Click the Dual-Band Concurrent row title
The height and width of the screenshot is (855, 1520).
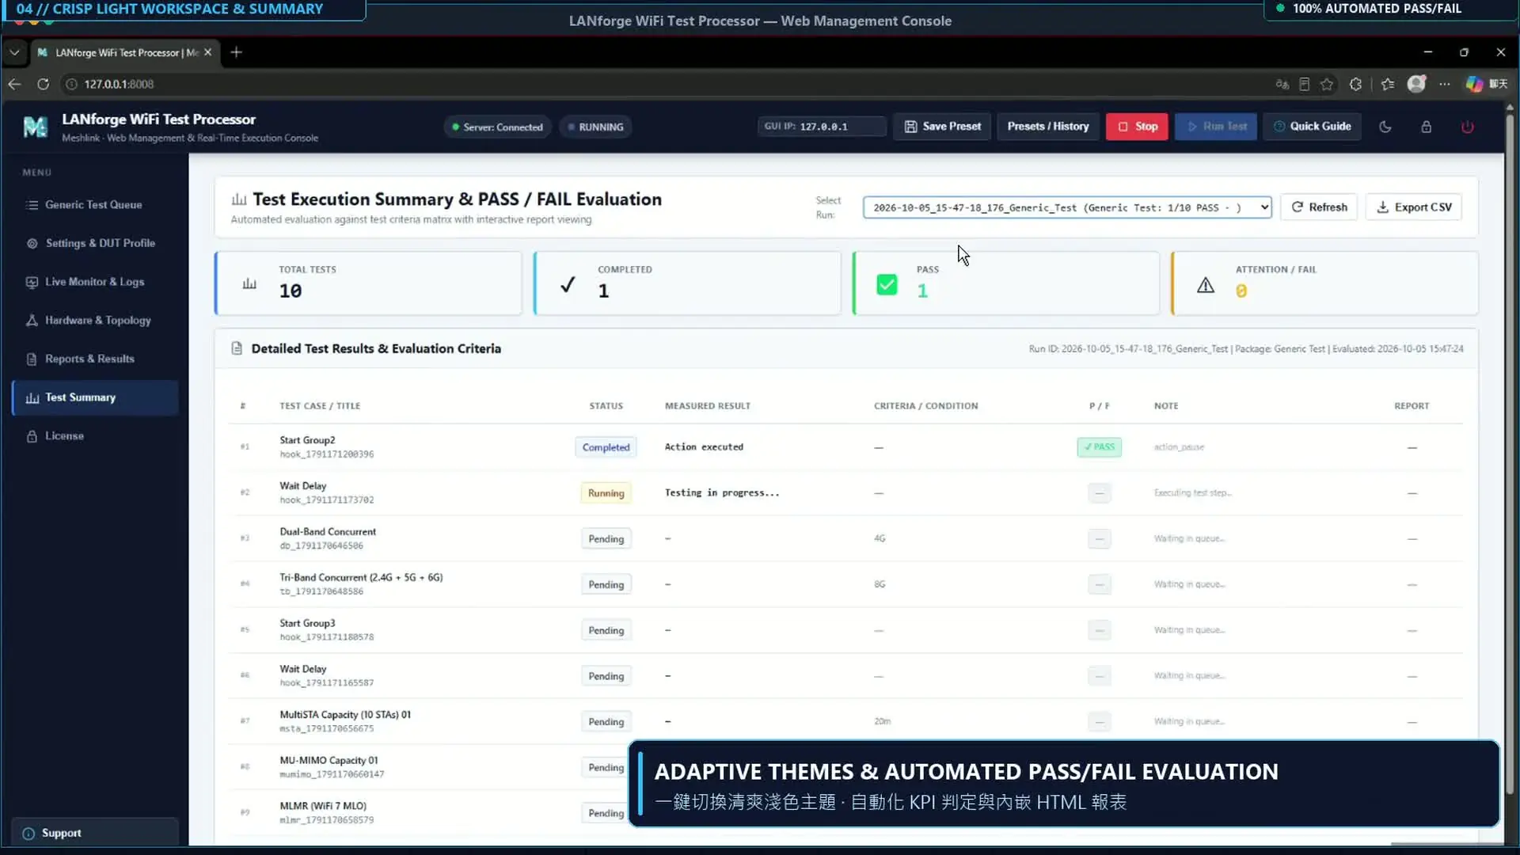pos(328,531)
